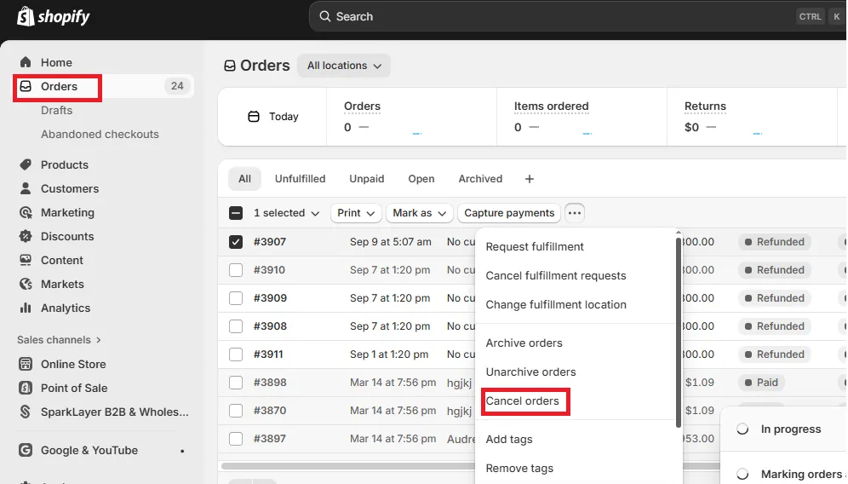Open the Abandoned checkouts link

click(100, 134)
